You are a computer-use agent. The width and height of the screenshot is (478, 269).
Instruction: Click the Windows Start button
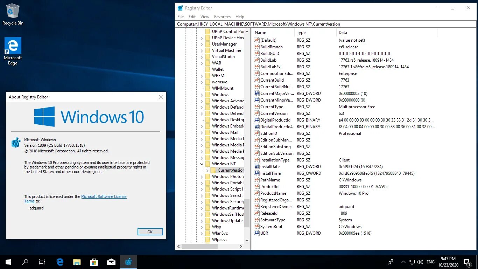tap(8, 262)
